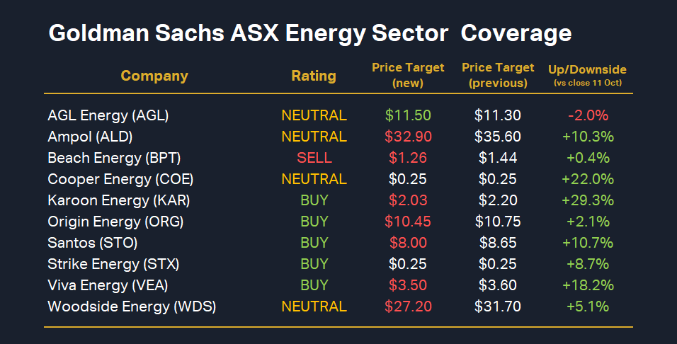Select the Price Target (new) header

(408, 75)
